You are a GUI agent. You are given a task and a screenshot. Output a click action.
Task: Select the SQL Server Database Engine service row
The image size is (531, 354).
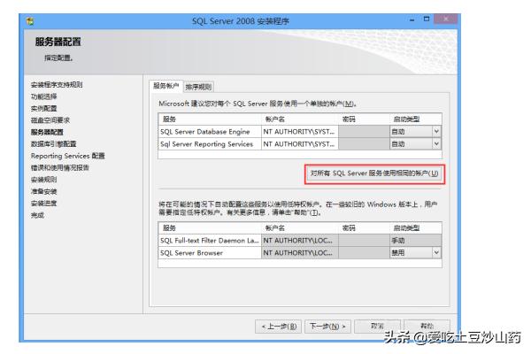tap(300, 132)
